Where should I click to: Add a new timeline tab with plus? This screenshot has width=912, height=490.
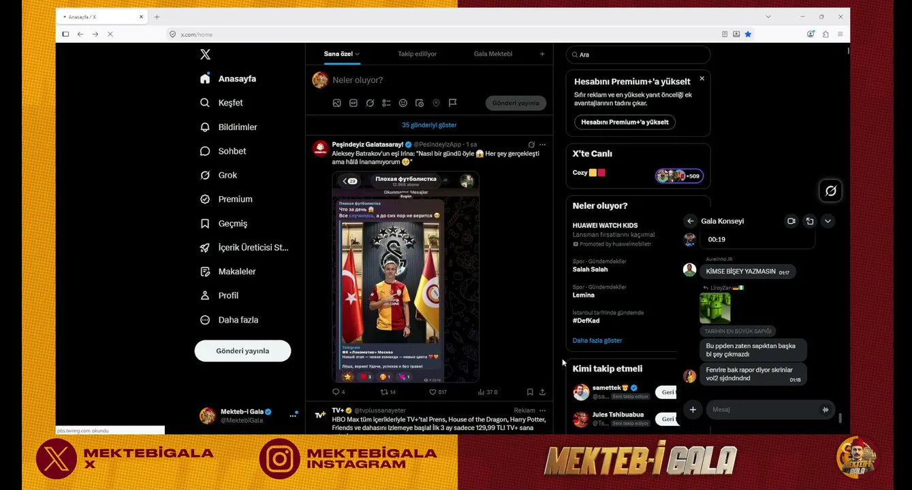542,54
